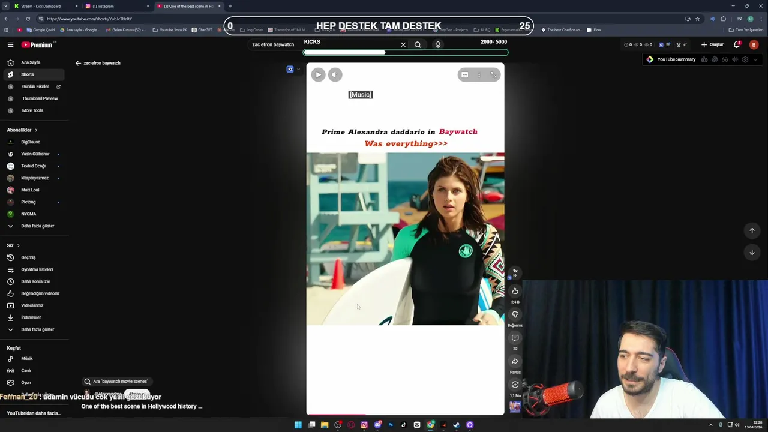Open BigClause channel subscription
Image resolution: width=768 pixels, height=432 pixels.
tap(32, 142)
